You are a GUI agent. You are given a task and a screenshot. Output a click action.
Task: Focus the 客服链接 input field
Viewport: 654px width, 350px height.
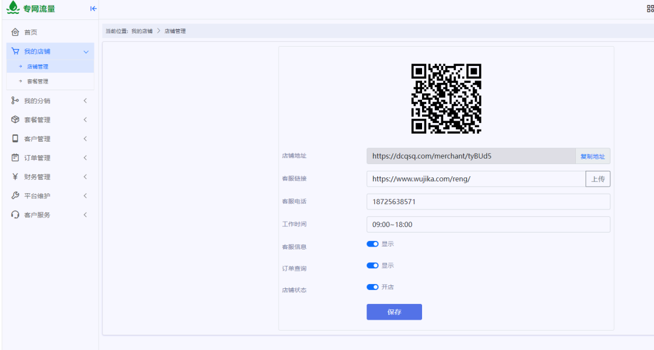[476, 179]
